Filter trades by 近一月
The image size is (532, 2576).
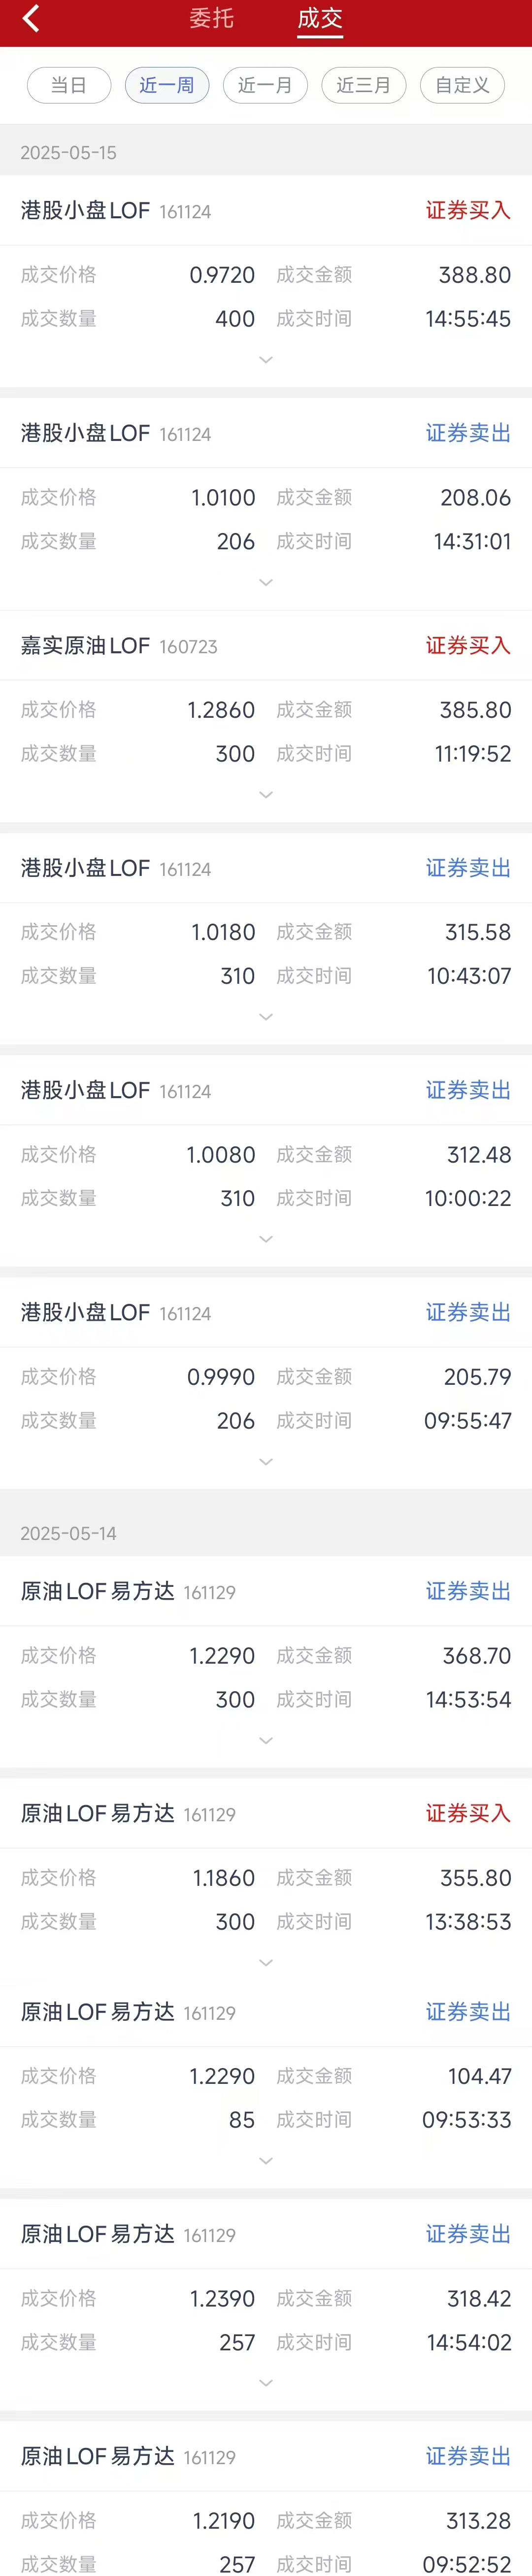click(x=265, y=85)
